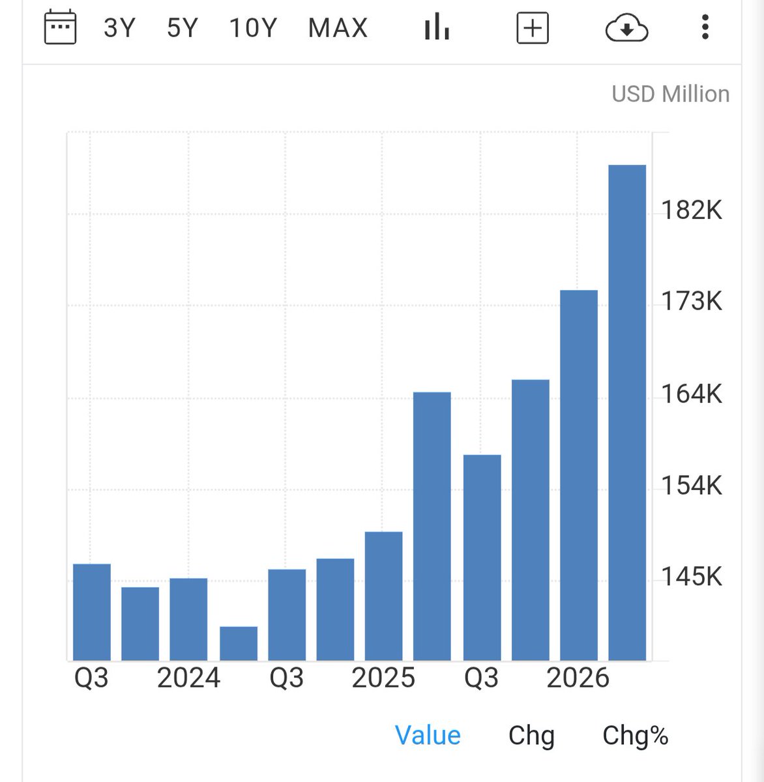Image resolution: width=764 pixels, height=782 pixels.
Task: Click the 173K axis label
Action: click(x=692, y=302)
